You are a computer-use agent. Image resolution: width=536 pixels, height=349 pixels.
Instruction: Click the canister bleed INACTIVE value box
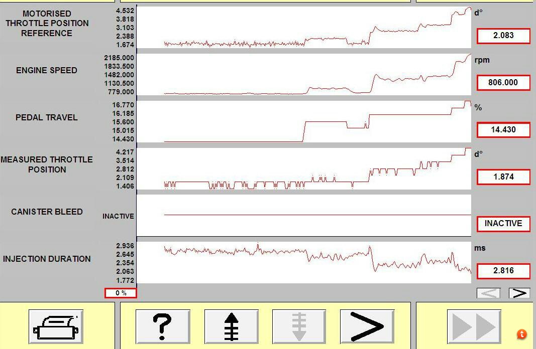[x=503, y=224]
